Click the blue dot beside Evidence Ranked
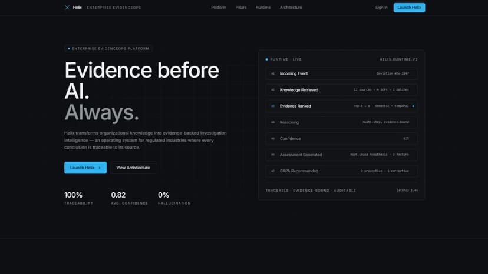488x274 pixels. click(413, 106)
